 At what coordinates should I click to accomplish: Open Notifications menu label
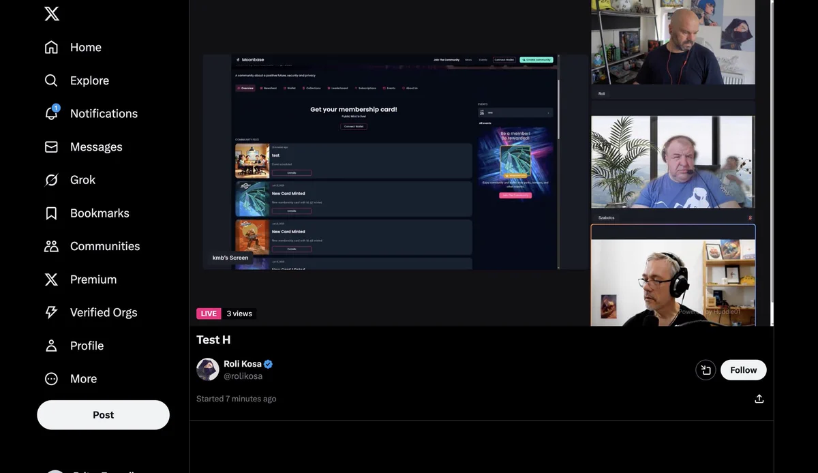(x=104, y=114)
